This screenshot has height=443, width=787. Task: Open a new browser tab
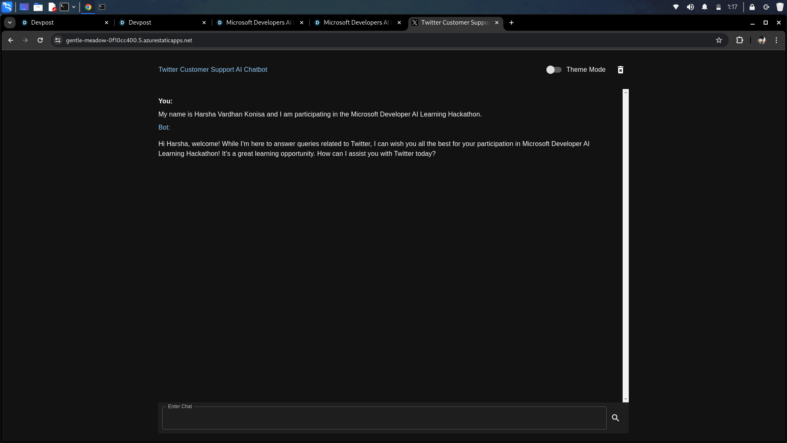[x=511, y=23]
